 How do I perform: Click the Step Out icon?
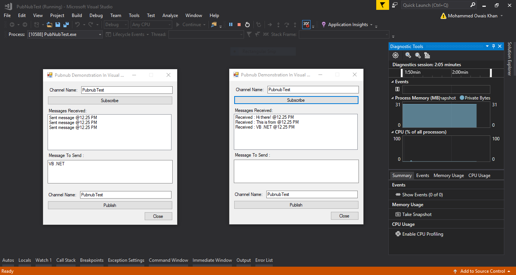tap(295, 25)
